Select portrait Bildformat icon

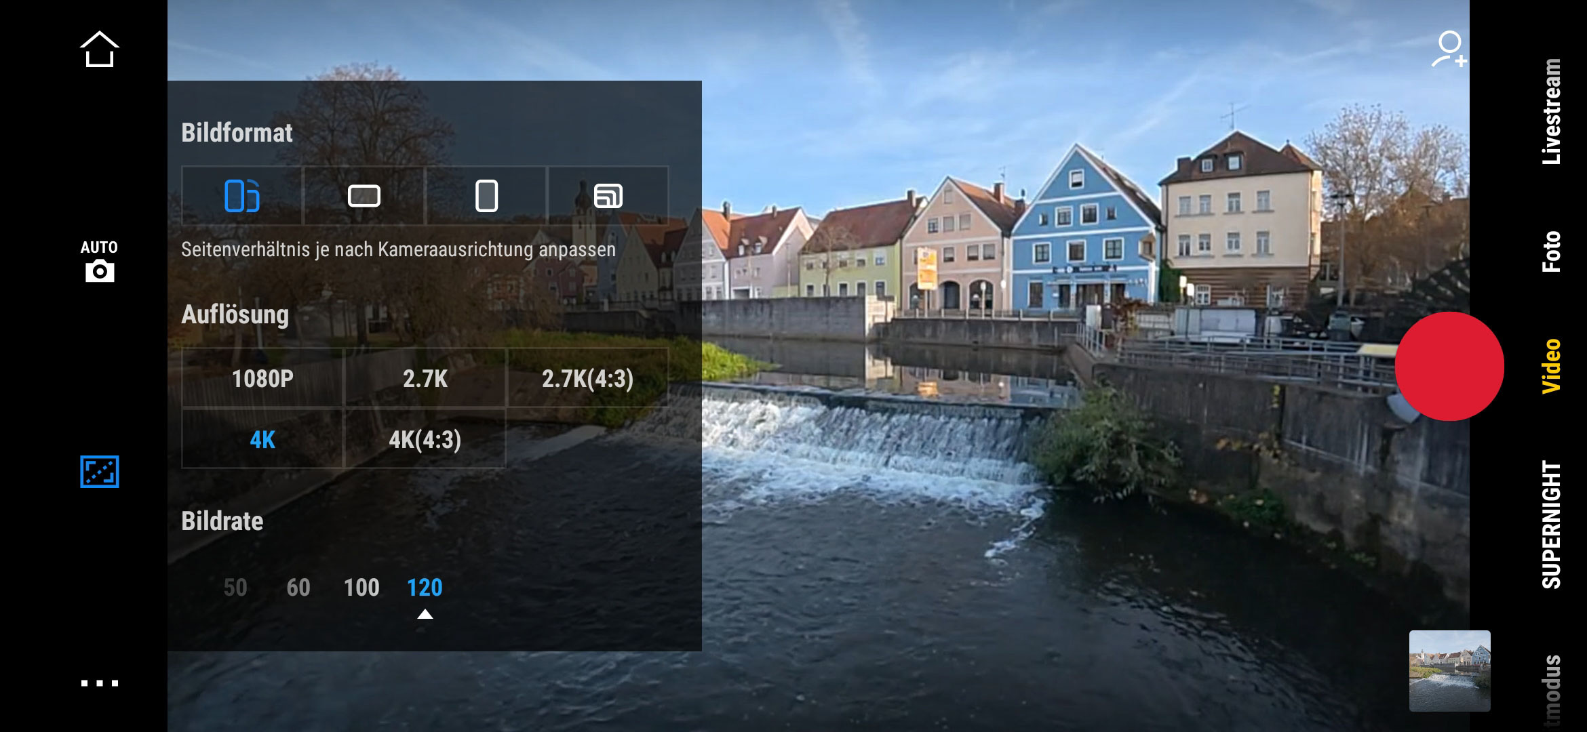tap(486, 196)
